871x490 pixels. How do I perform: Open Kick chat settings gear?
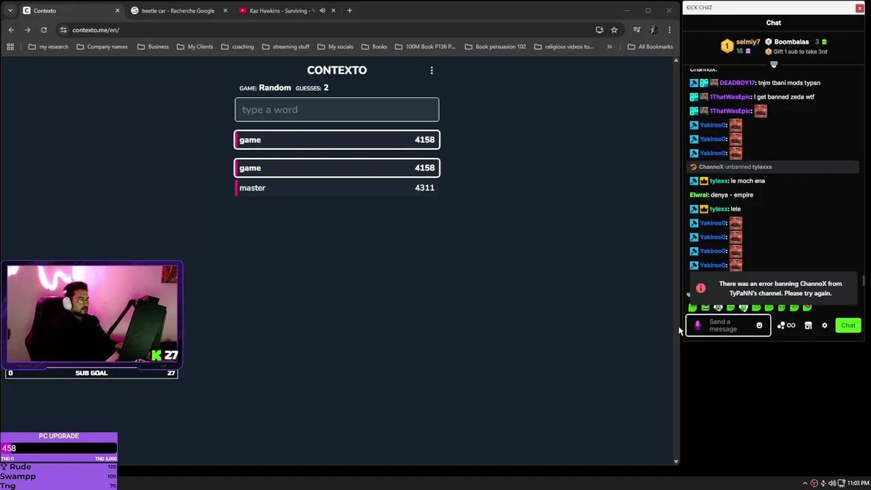[x=825, y=326]
